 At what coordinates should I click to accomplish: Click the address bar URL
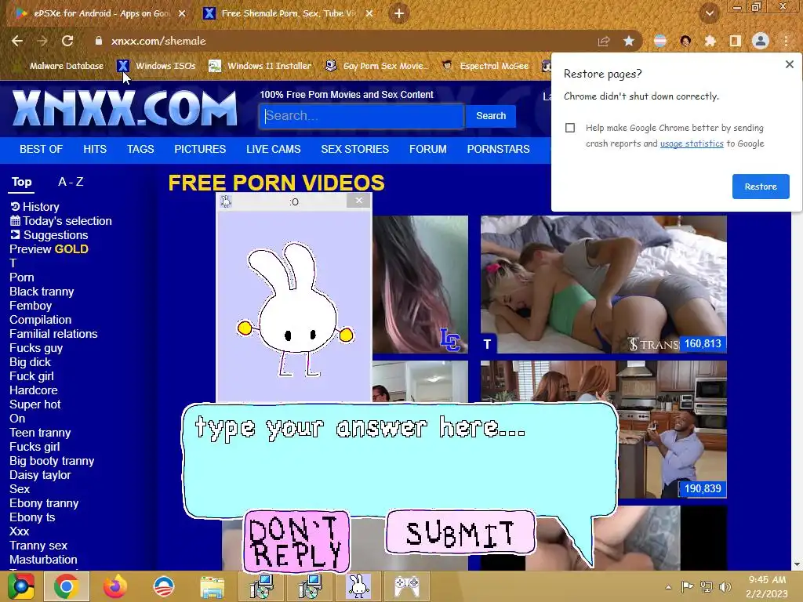tap(158, 41)
